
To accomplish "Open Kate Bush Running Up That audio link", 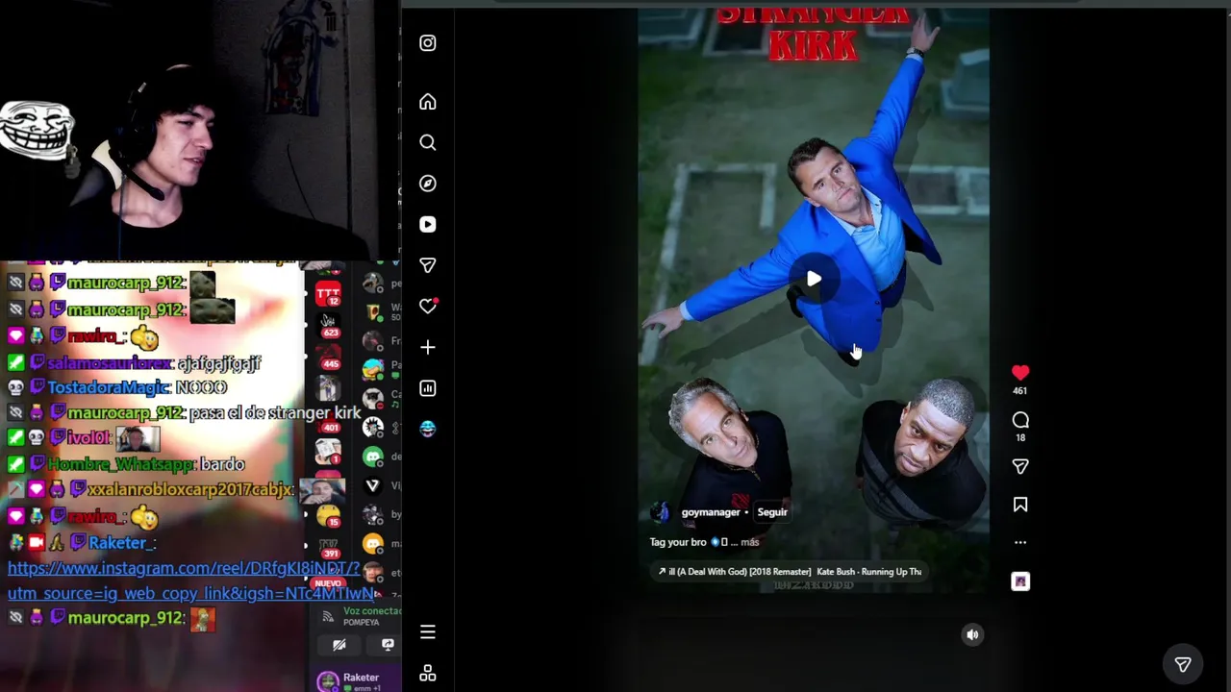I will click(790, 572).
